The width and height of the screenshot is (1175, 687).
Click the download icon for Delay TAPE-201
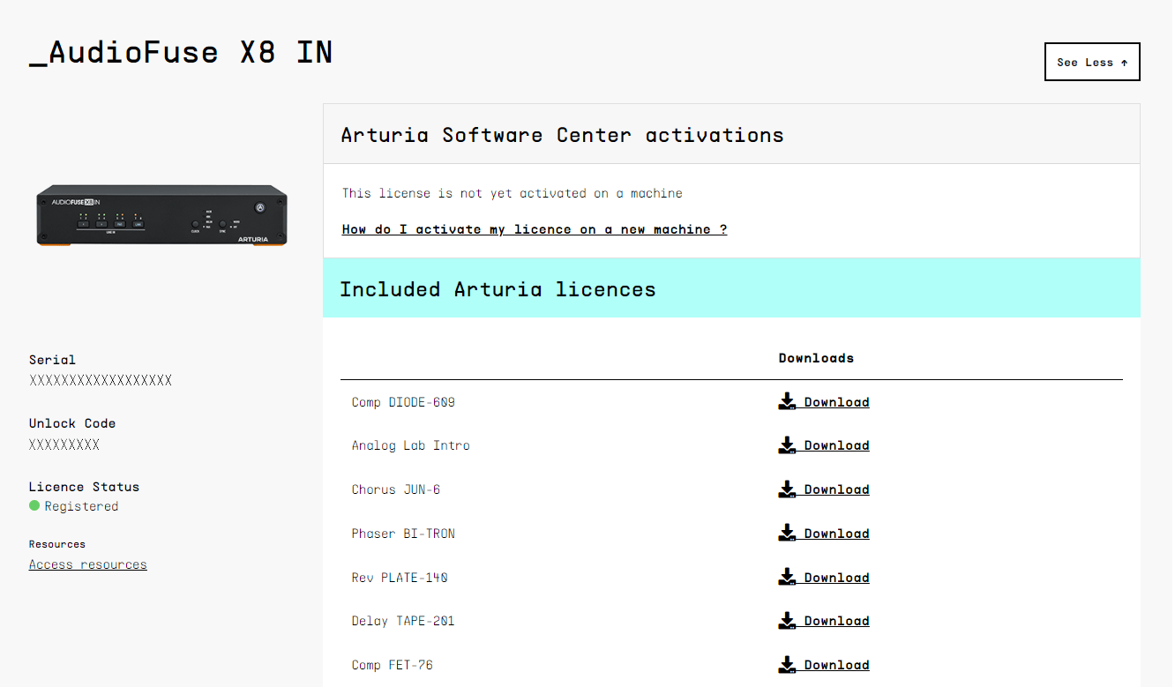point(787,621)
